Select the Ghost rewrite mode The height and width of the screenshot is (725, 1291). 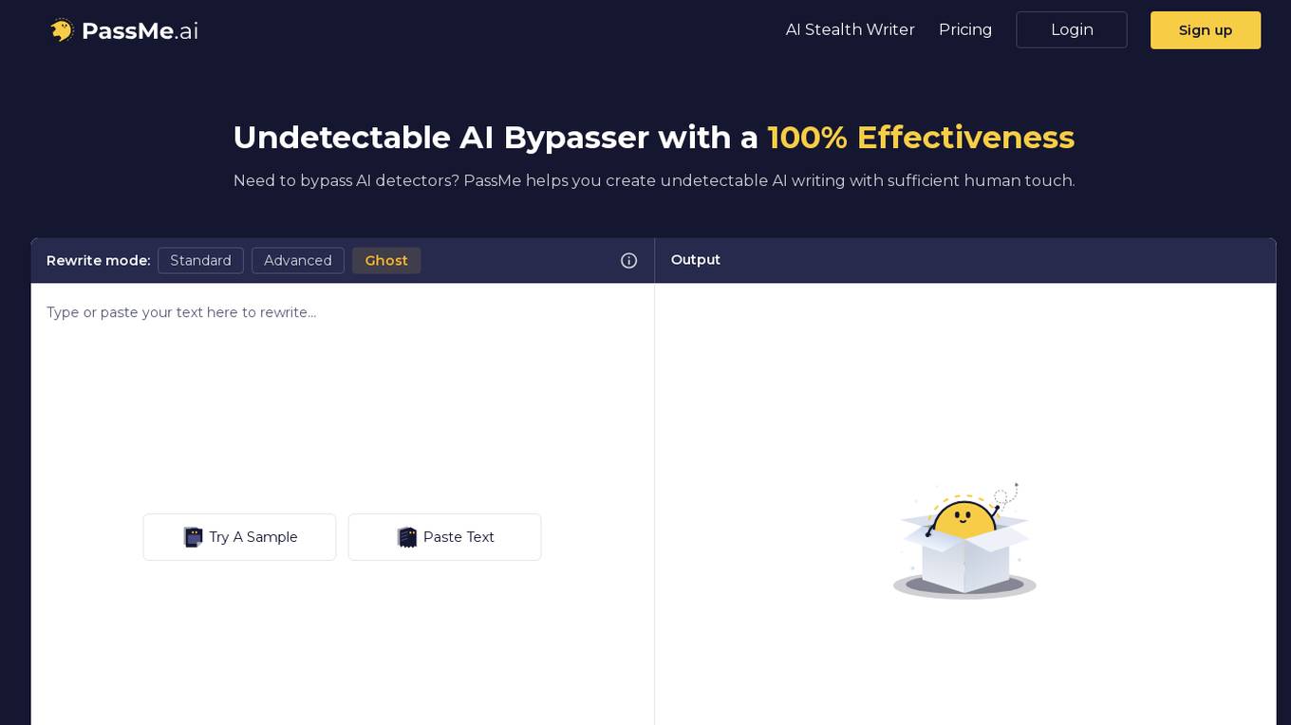[x=386, y=261]
